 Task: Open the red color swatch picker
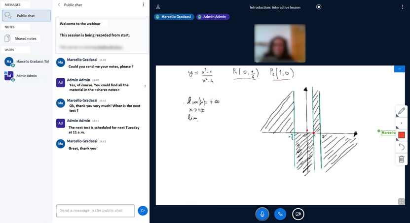[x=402, y=135]
